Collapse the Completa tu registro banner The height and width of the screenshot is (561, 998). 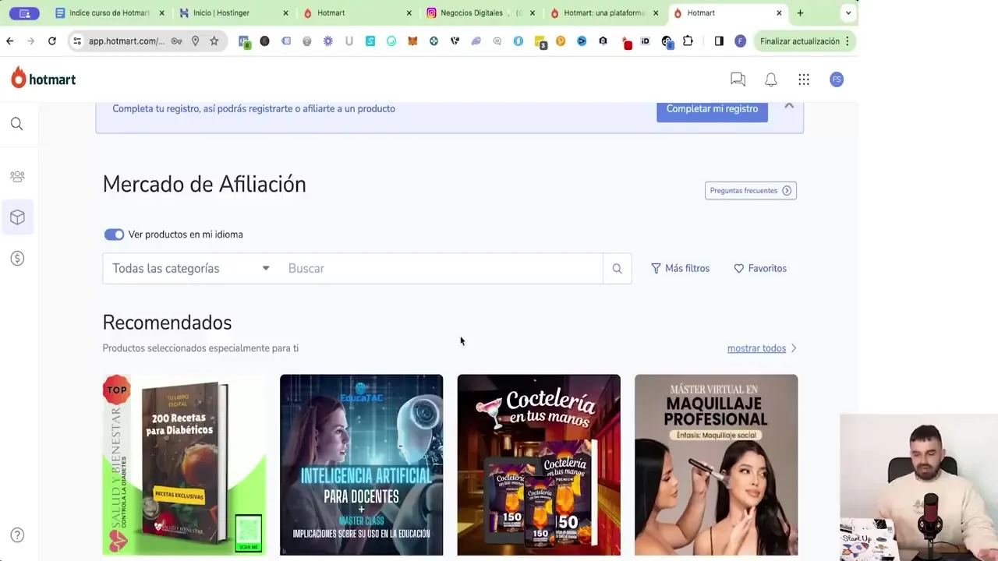[x=789, y=106]
